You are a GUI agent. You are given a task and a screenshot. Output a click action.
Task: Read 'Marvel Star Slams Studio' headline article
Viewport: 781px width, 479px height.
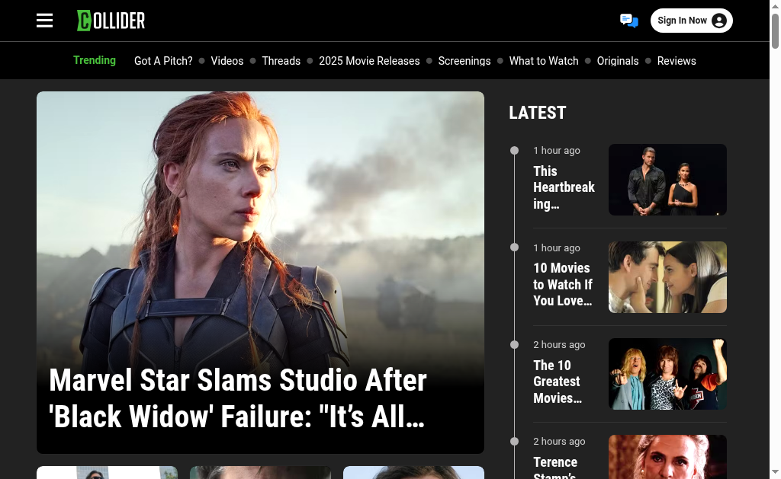238,398
